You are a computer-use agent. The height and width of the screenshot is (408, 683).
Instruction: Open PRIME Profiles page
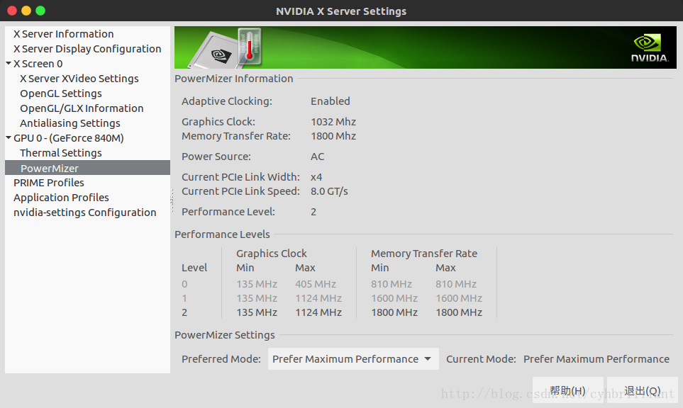click(x=49, y=183)
